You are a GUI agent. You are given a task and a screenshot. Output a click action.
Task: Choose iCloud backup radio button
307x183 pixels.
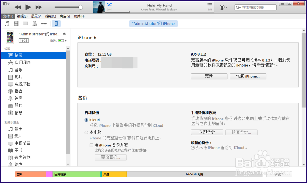pyautogui.click(x=86, y=120)
